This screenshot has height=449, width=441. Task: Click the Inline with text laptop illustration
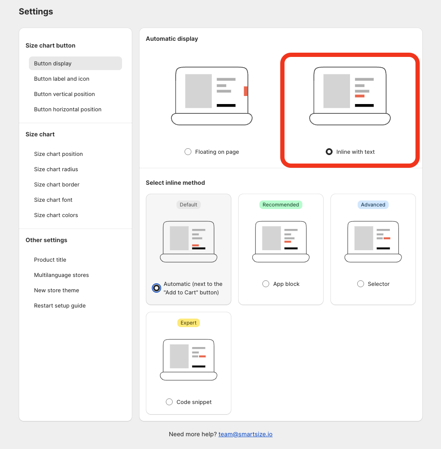pos(350,96)
